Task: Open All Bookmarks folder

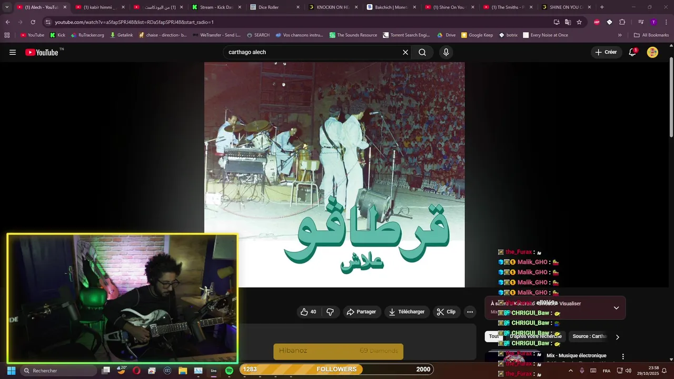Action: pyautogui.click(x=651, y=35)
